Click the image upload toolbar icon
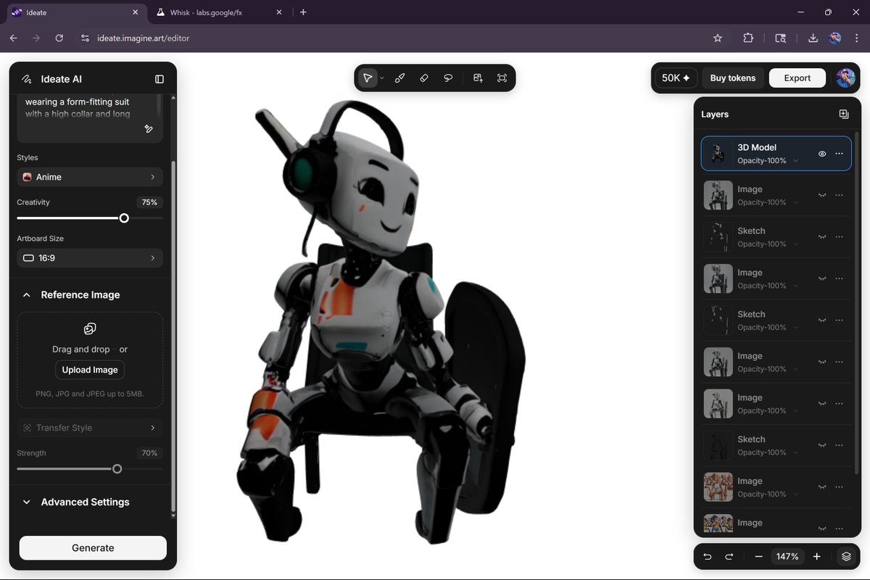870x580 pixels. click(x=478, y=77)
